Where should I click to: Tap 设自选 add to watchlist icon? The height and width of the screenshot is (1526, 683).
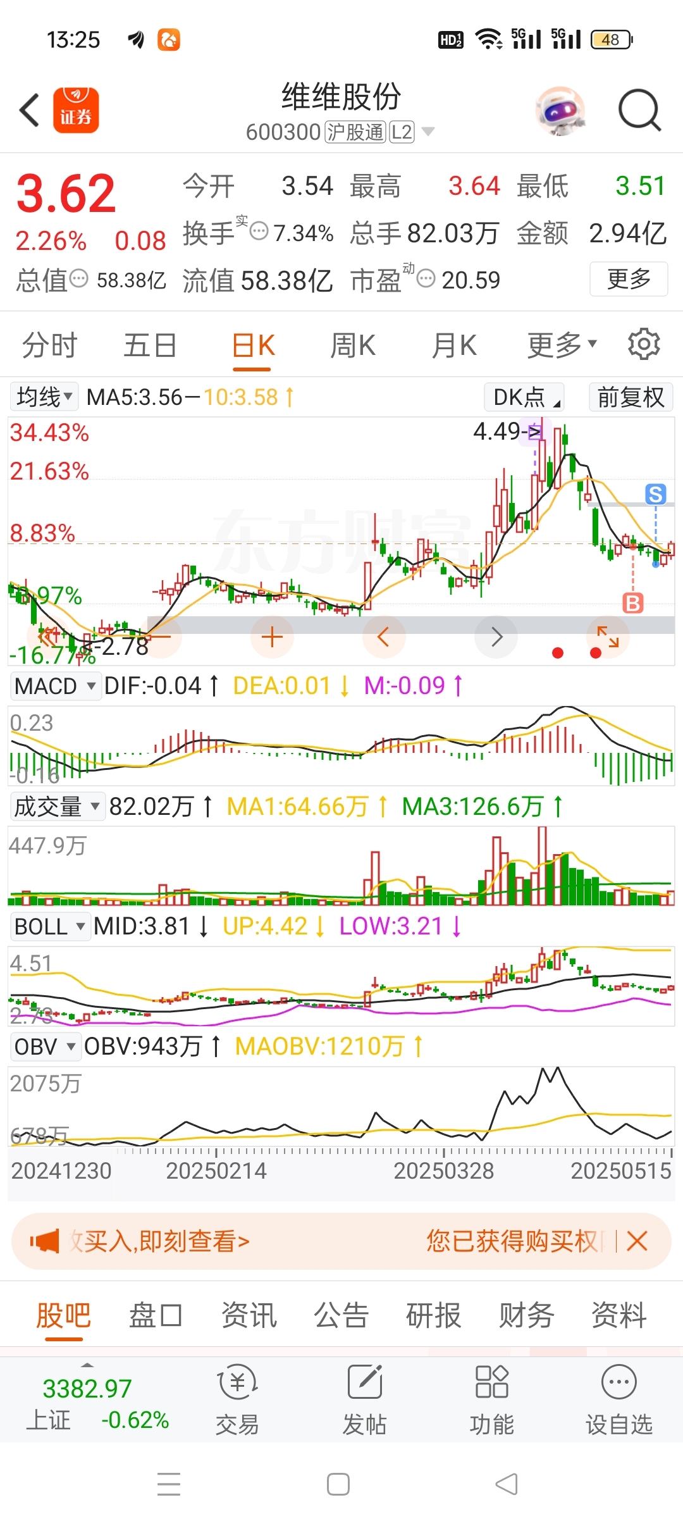point(618,1399)
